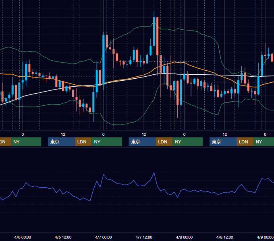Click the 4/6 12:00 date axis label
274x241 pixels.
point(63,237)
